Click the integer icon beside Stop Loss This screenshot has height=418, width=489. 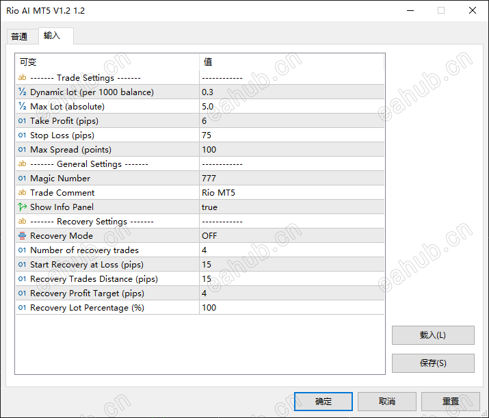[x=22, y=135]
